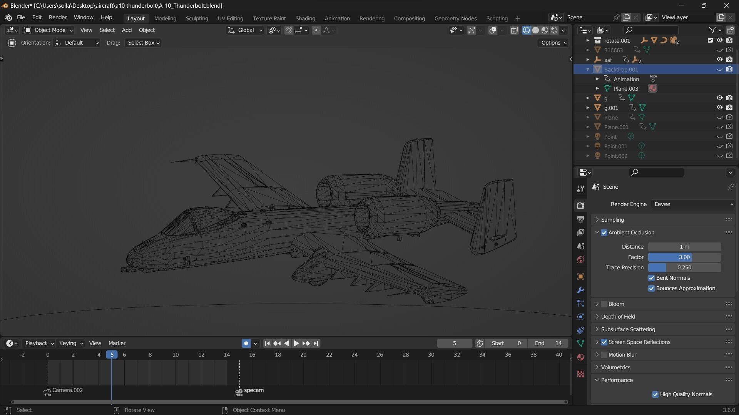Screen dimensions: 739x415
Task: Jump to timeline start frame
Action: [267, 343]
